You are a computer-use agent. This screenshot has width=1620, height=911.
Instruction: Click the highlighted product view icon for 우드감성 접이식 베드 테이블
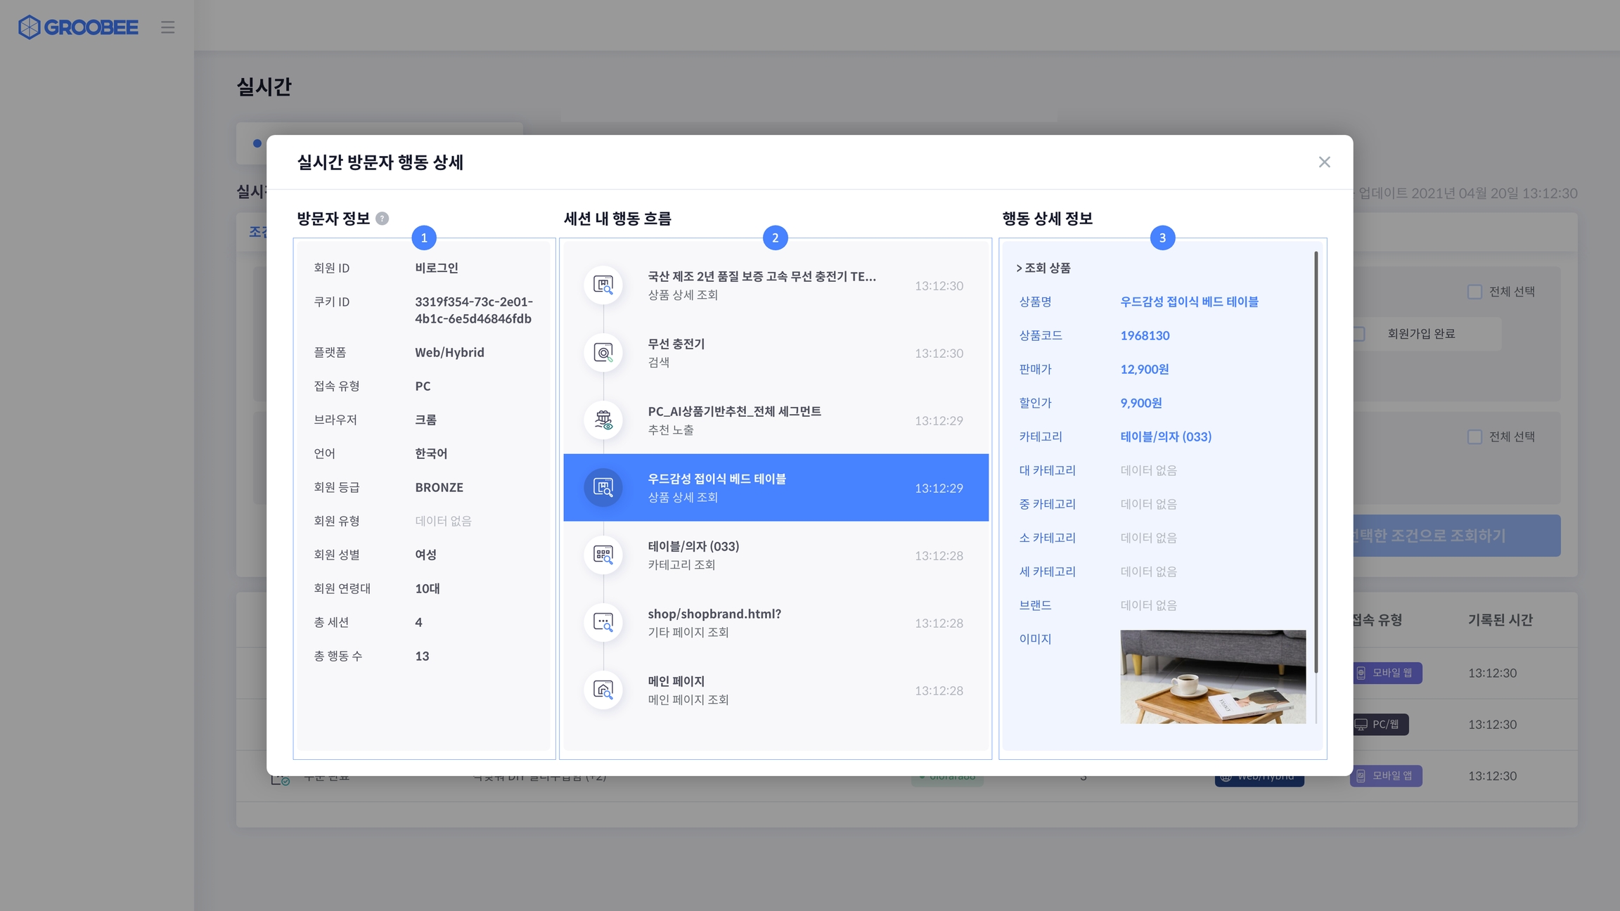point(603,488)
